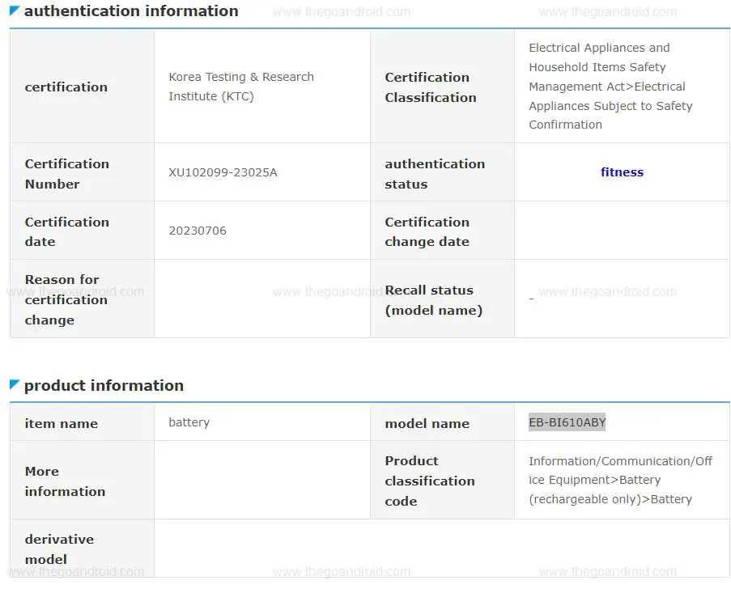Image resolution: width=731 pixels, height=589 pixels.
Task: Click the certification number XU102099-23025A
Action: pyautogui.click(x=223, y=172)
